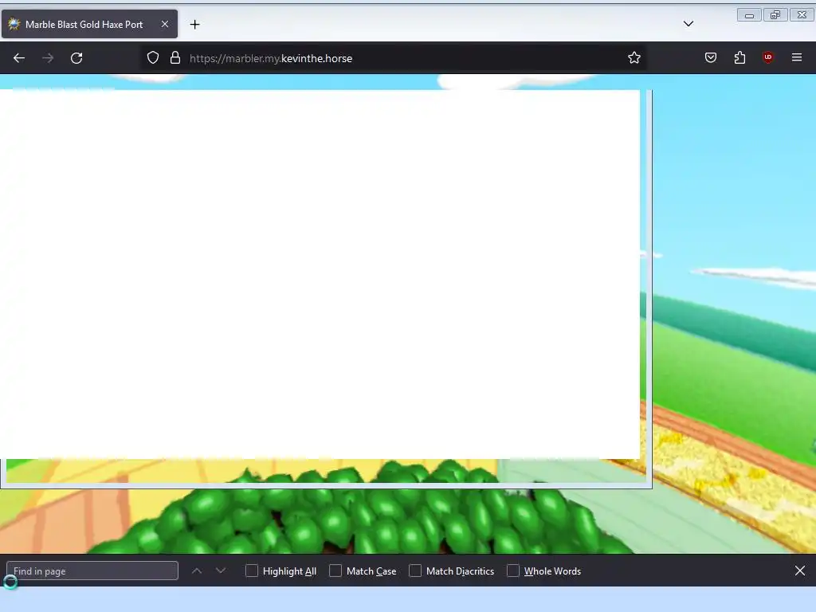The image size is (816, 612).
Task: Restore down the browser window
Action: tap(775, 15)
